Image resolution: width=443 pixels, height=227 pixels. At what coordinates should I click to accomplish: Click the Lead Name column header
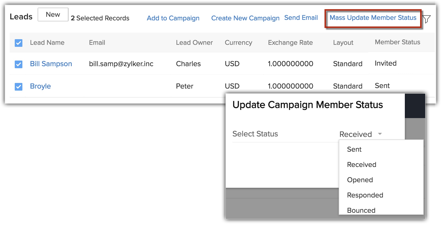(x=47, y=42)
